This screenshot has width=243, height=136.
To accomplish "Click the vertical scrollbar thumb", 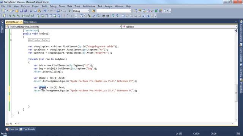I will [x=236, y=93].
